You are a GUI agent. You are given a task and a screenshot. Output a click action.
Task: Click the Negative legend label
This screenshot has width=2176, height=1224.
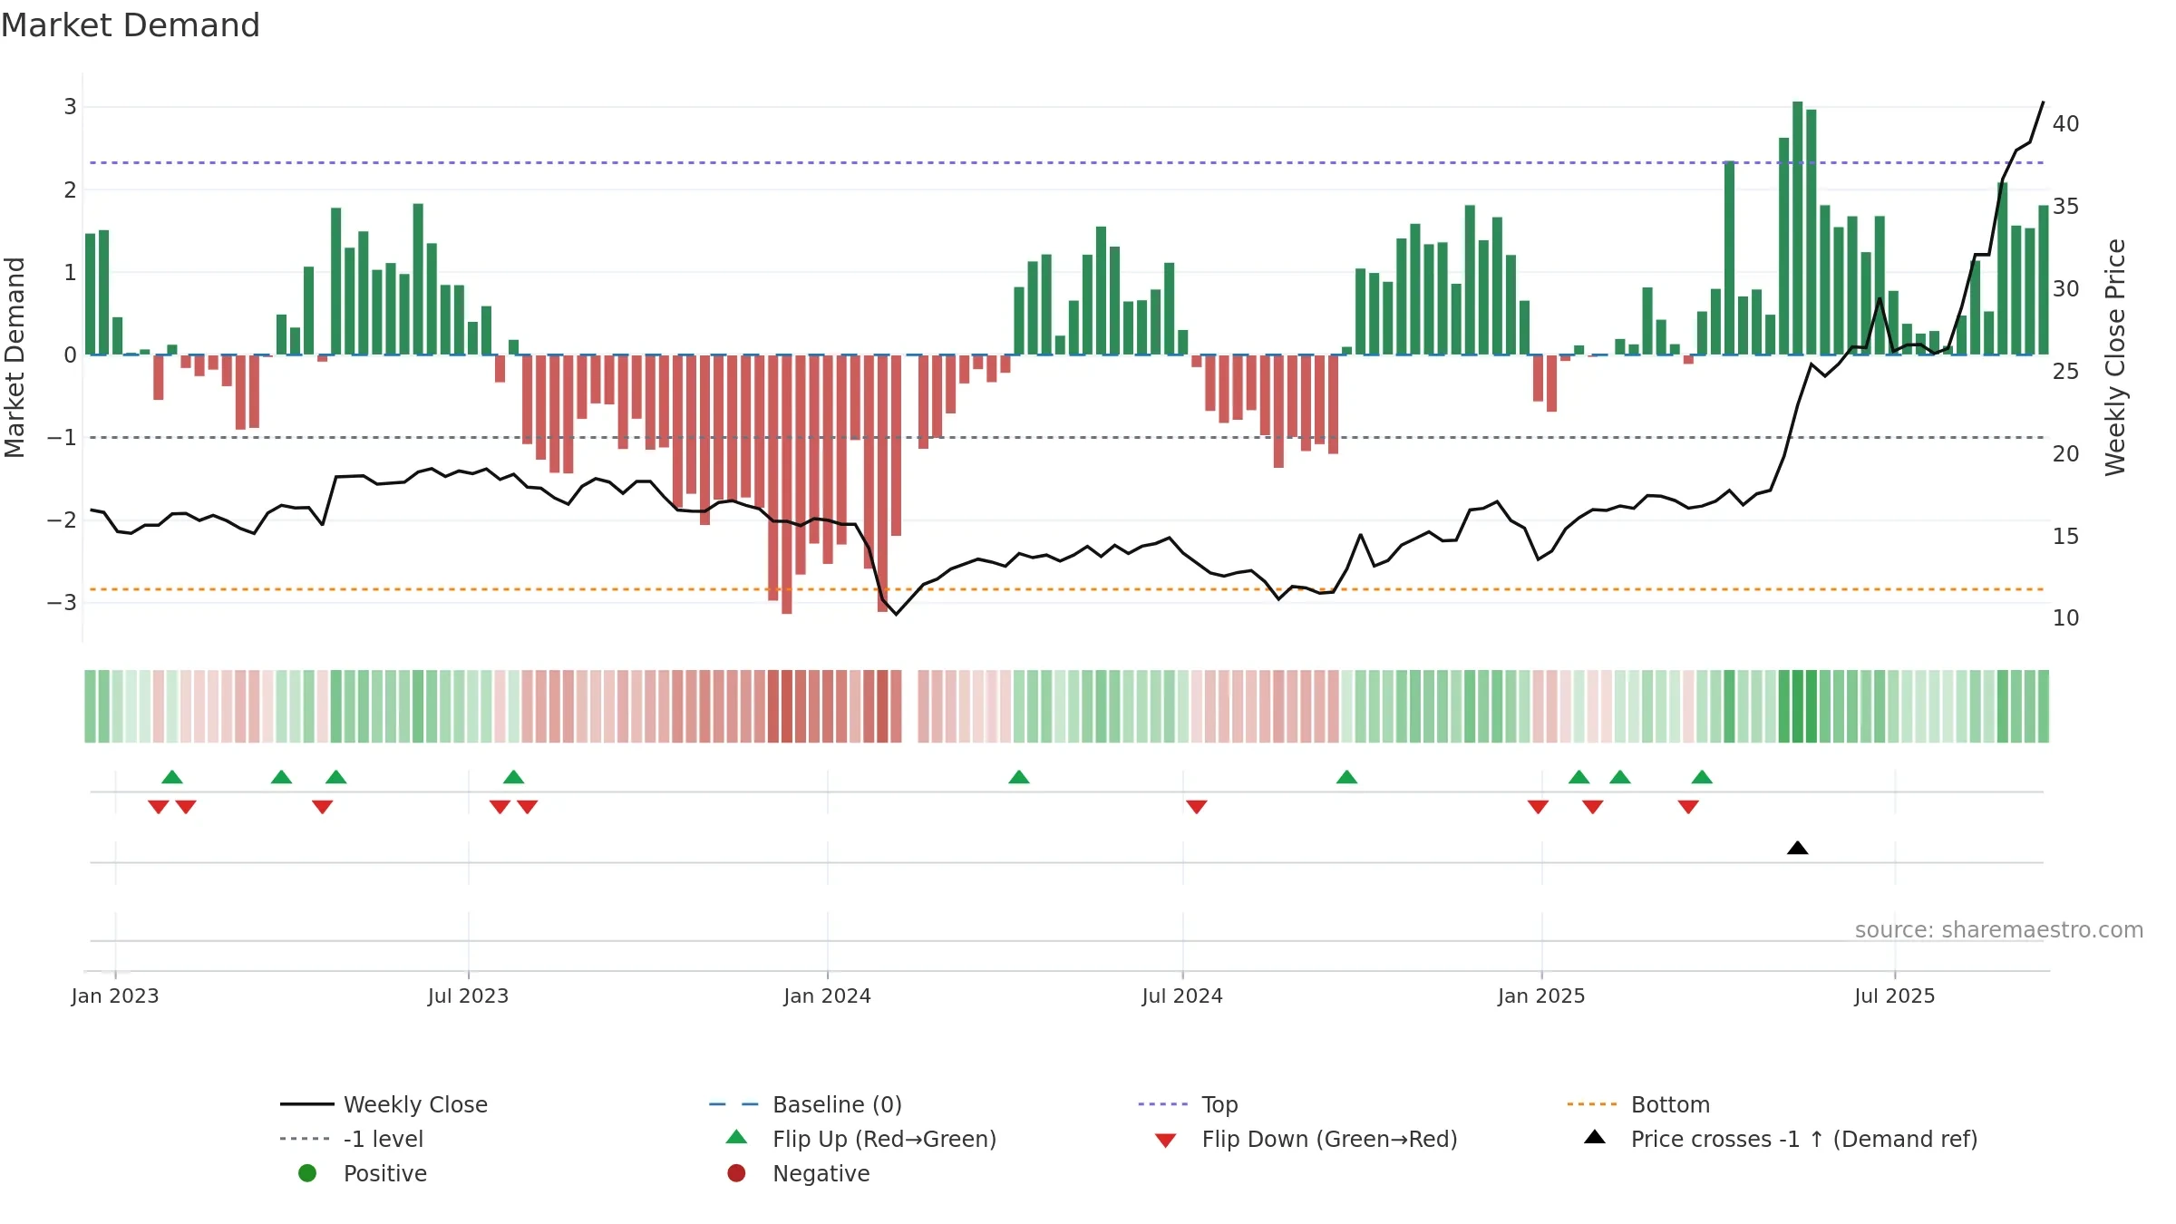coord(821,1173)
